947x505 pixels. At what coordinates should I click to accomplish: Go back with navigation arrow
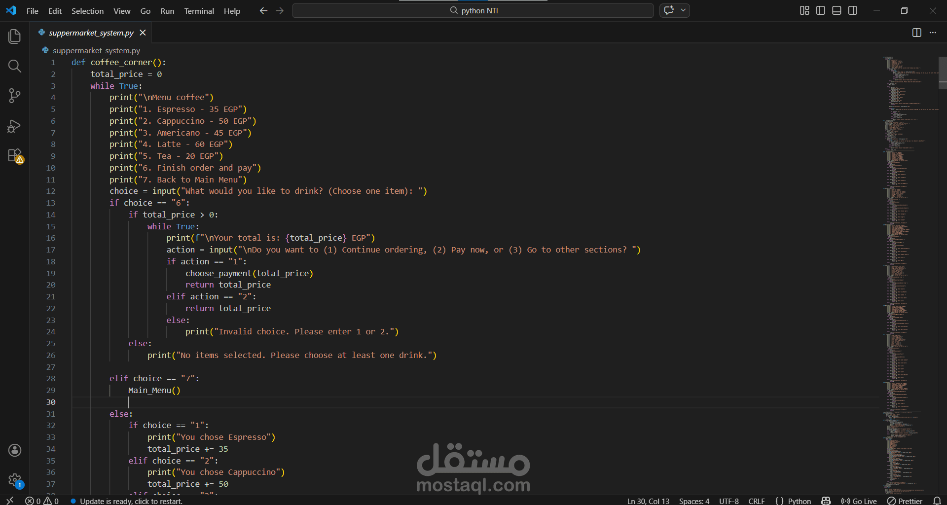point(263,10)
